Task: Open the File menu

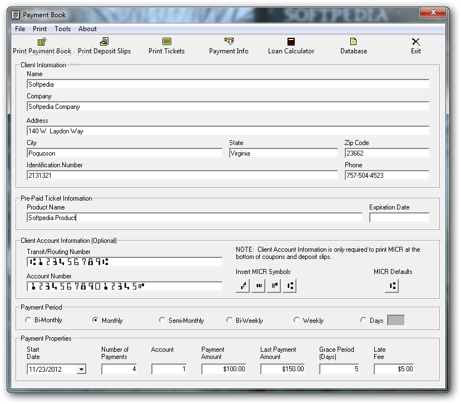Action: click(x=20, y=29)
